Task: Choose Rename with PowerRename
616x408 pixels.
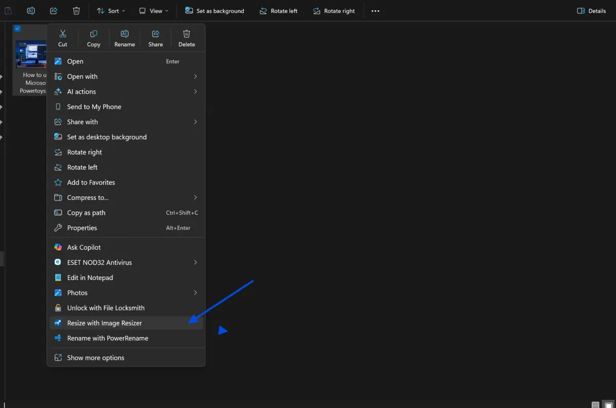Action: click(126, 338)
